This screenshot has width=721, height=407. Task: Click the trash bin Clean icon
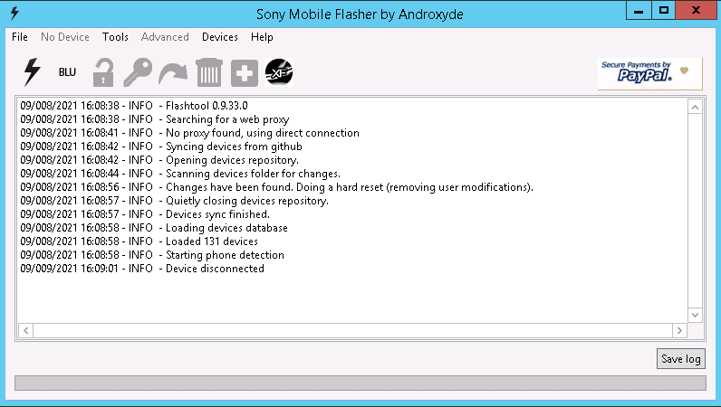209,72
